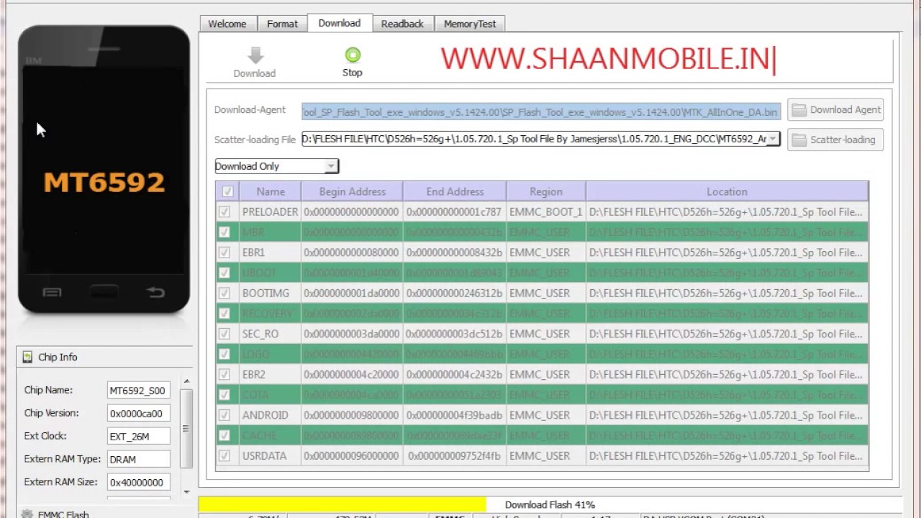The image size is (921, 518).
Task: Click the EMMC_BOOT_1 region cell
Action: coord(546,212)
